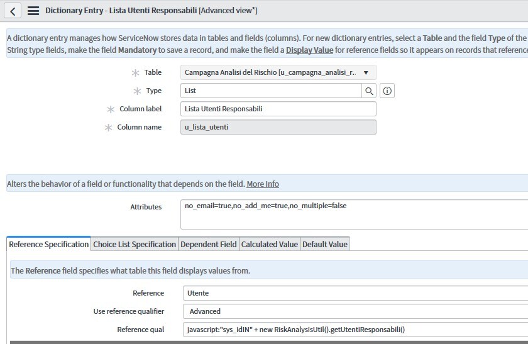Click the Column name field u_lista_utenti
The height and width of the screenshot is (344, 528).
point(278,128)
